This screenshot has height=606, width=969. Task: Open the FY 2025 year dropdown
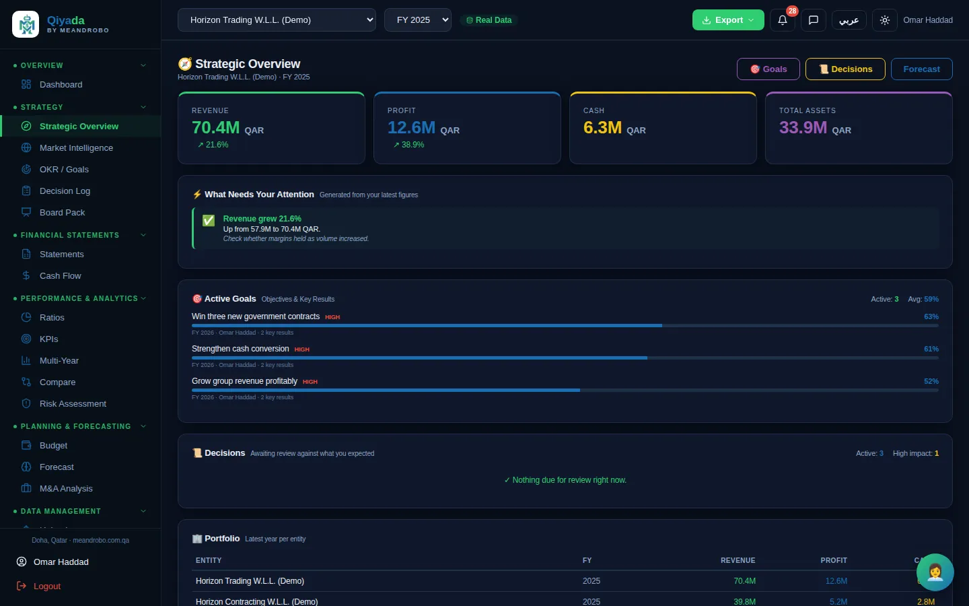pyautogui.click(x=418, y=20)
